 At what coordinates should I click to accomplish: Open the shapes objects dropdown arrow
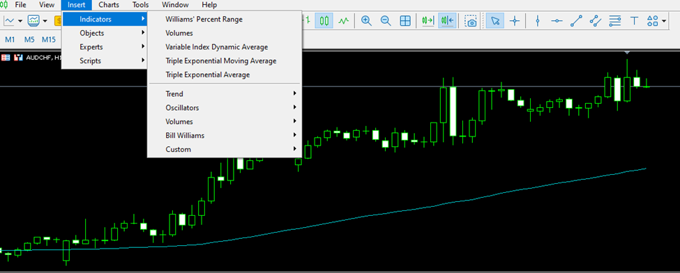pos(664,20)
